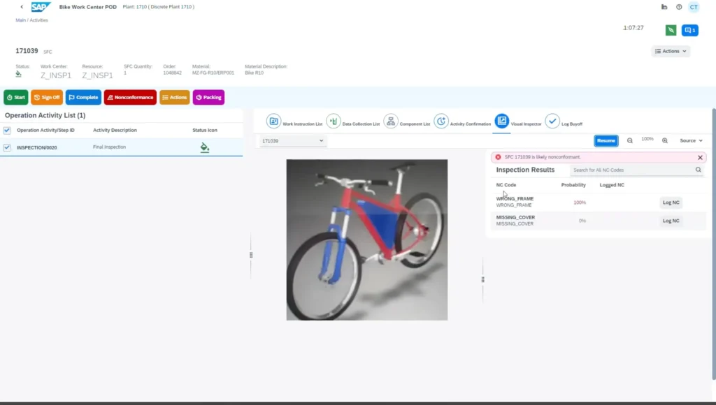The width and height of the screenshot is (716, 405).
Task: Select the Visual Inspector tab
Action: 518,121
